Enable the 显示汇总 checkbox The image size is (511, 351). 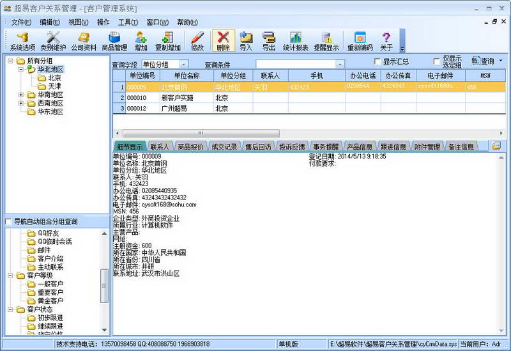click(x=378, y=61)
